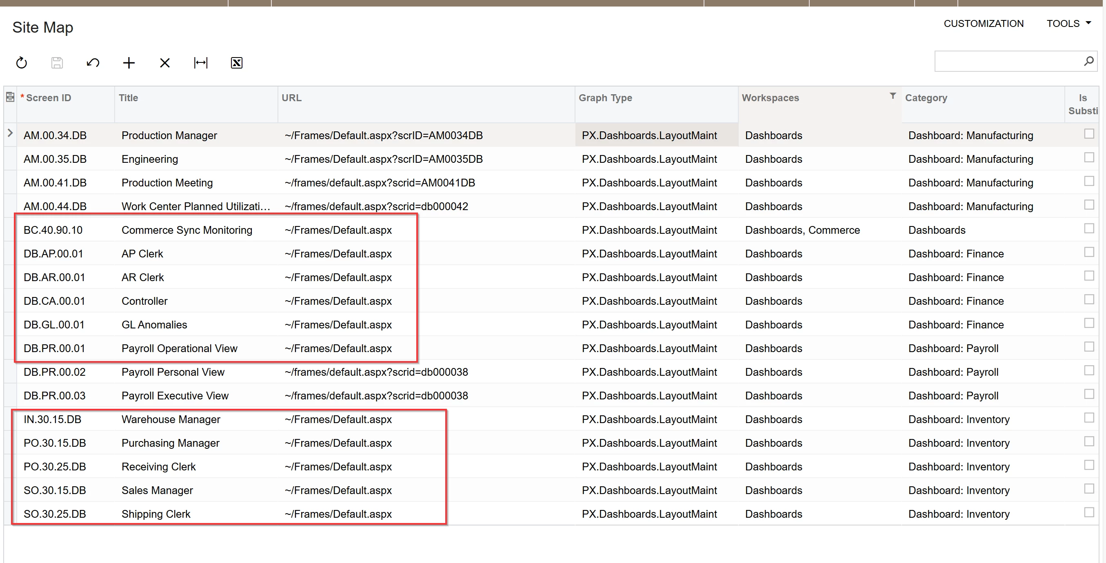The image size is (1106, 563).
Task: Open the CUSTOMIZATION menu
Action: pos(983,24)
